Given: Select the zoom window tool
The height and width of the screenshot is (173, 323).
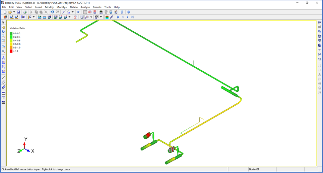Looking at the screenshot, I should click(3, 41).
